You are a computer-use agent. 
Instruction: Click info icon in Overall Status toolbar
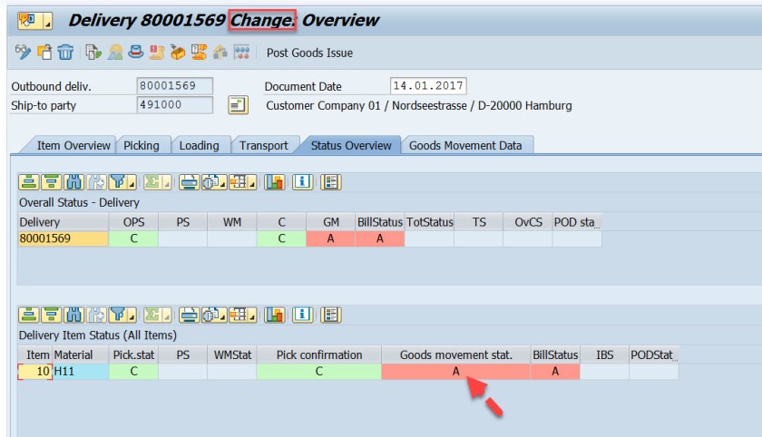[302, 182]
